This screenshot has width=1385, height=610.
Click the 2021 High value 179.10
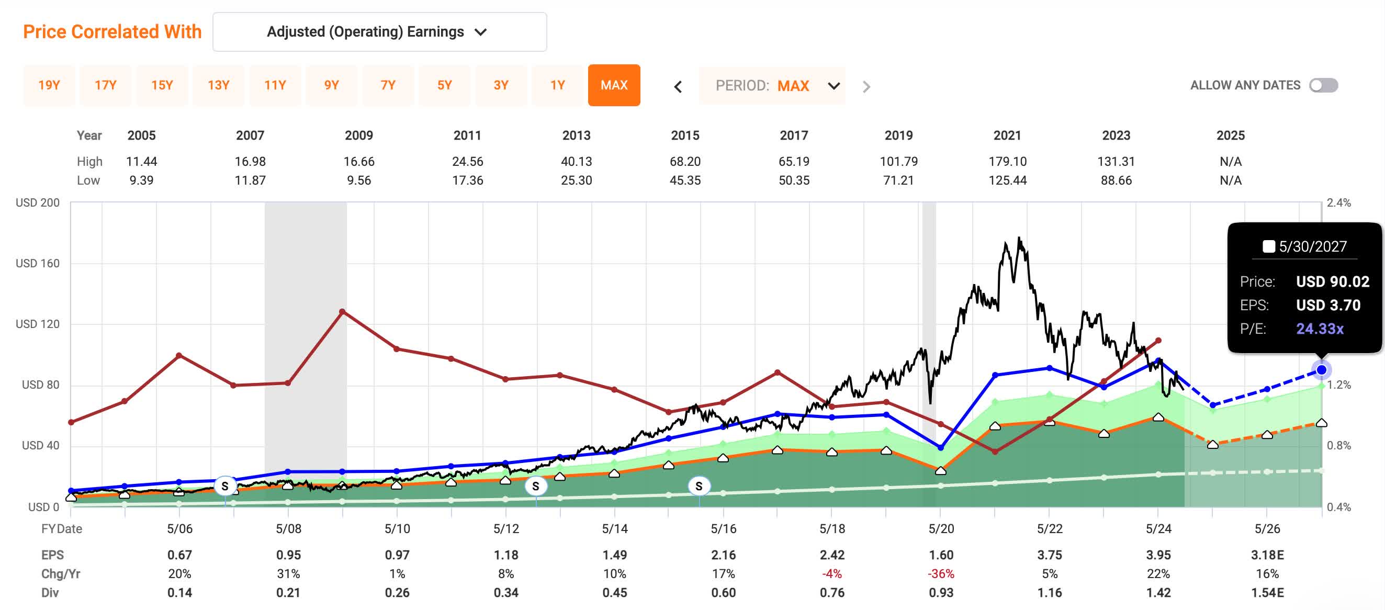[1008, 161]
